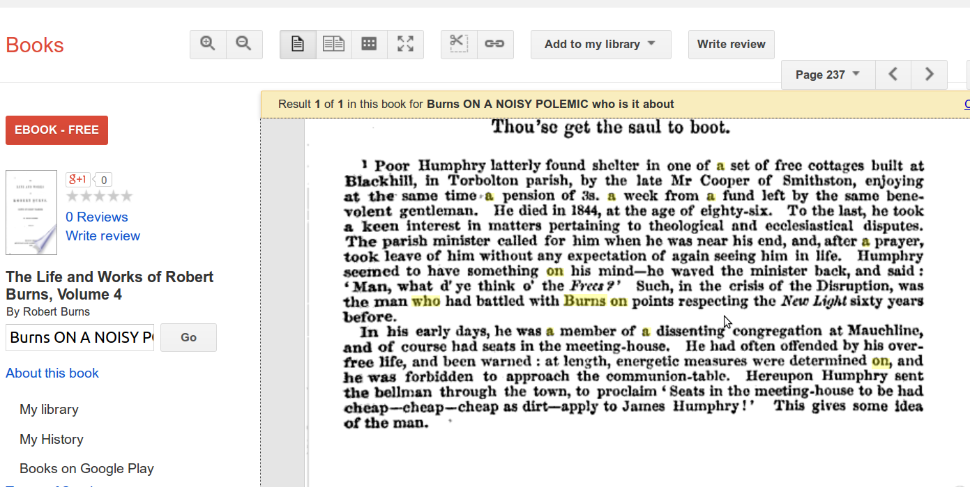
Task: Click the zoom in magnifier icon
Action: tap(208, 44)
